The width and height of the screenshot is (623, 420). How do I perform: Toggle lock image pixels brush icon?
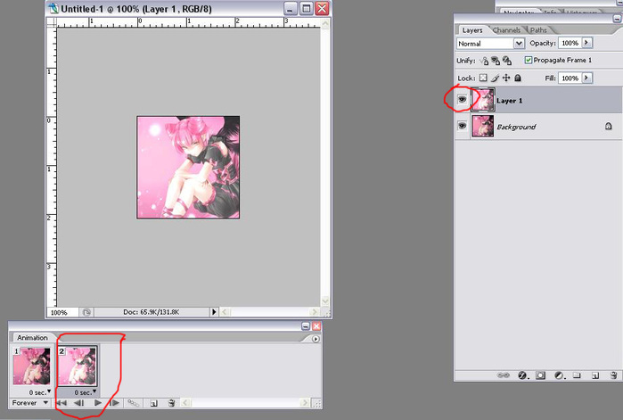pyautogui.click(x=495, y=78)
